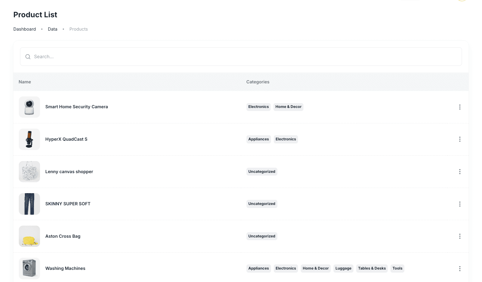View Aston Cross Bag image
The height and width of the screenshot is (282, 482).
coord(29,236)
